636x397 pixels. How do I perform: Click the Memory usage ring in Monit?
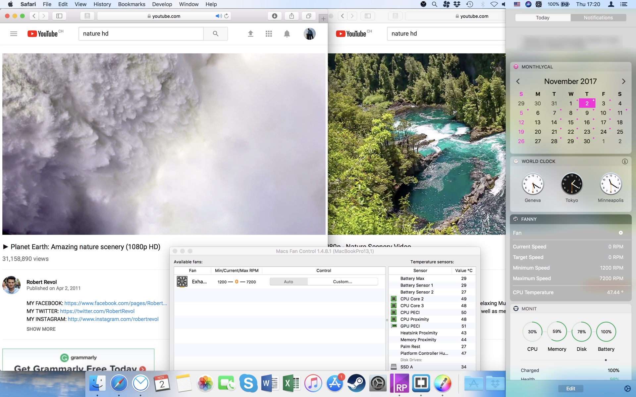[557, 331]
